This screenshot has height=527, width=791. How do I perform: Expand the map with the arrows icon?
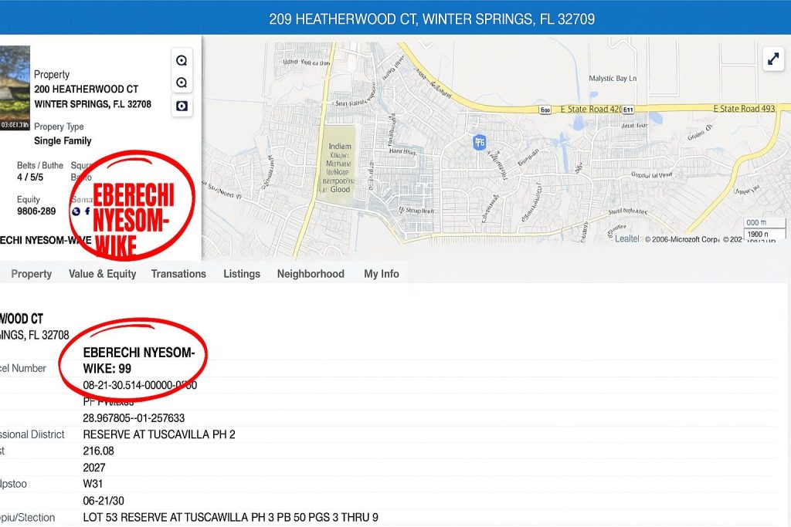[x=772, y=59]
